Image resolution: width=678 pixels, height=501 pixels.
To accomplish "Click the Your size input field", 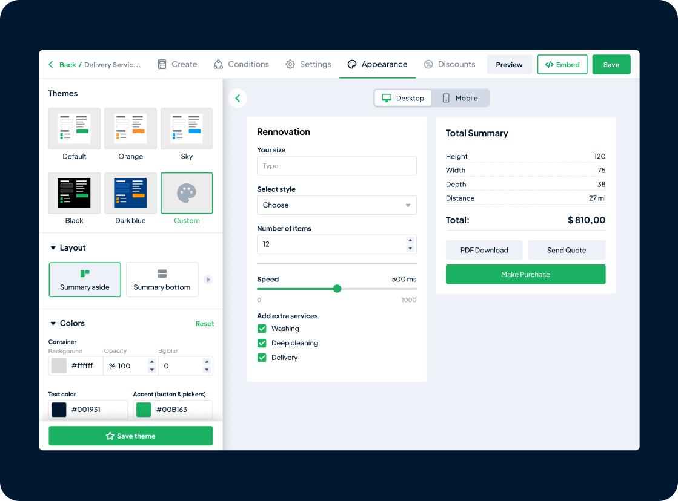I will 336,166.
